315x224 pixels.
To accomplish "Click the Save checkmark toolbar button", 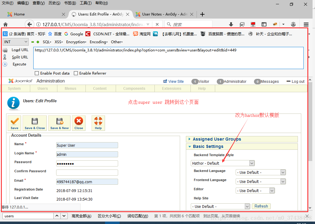I will coord(14,123).
